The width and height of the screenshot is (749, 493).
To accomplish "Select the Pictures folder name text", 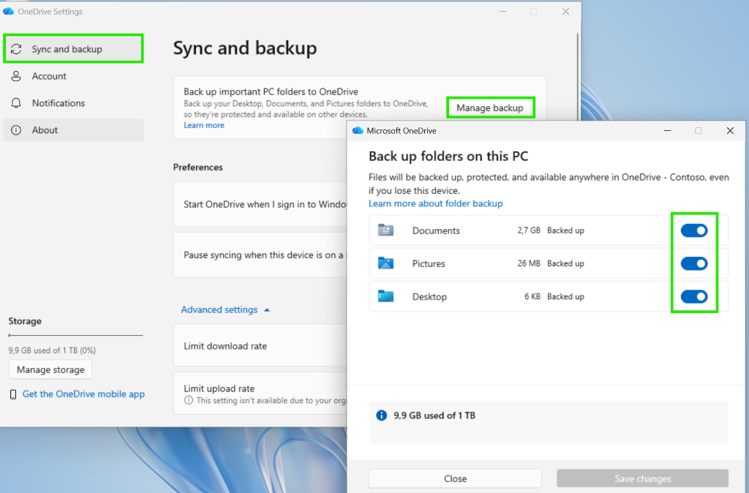I will point(429,263).
